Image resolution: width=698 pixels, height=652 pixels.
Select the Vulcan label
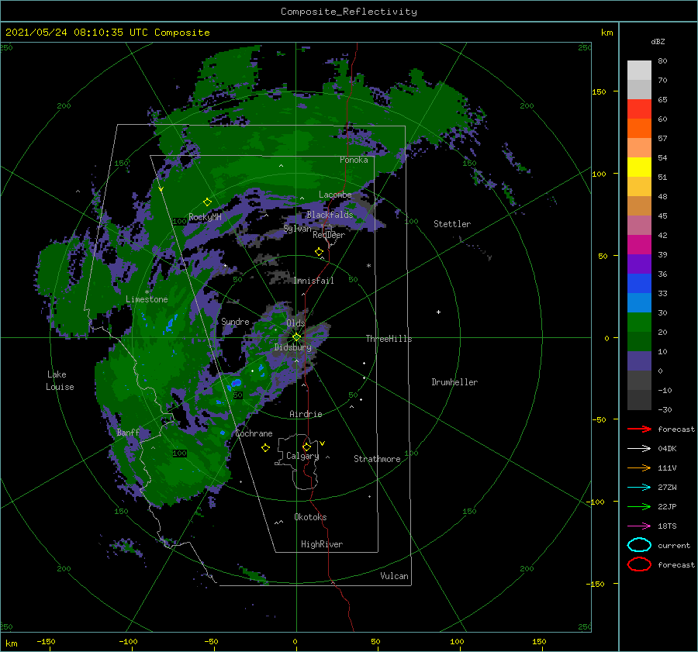tap(394, 576)
